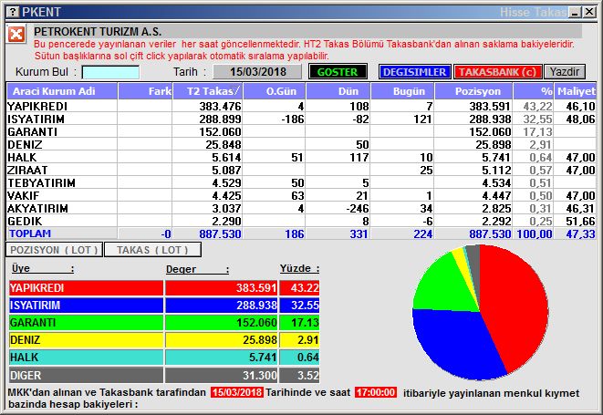Click the Yazdir print button
This screenshot has width=603, height=415.
pos(565,72)
